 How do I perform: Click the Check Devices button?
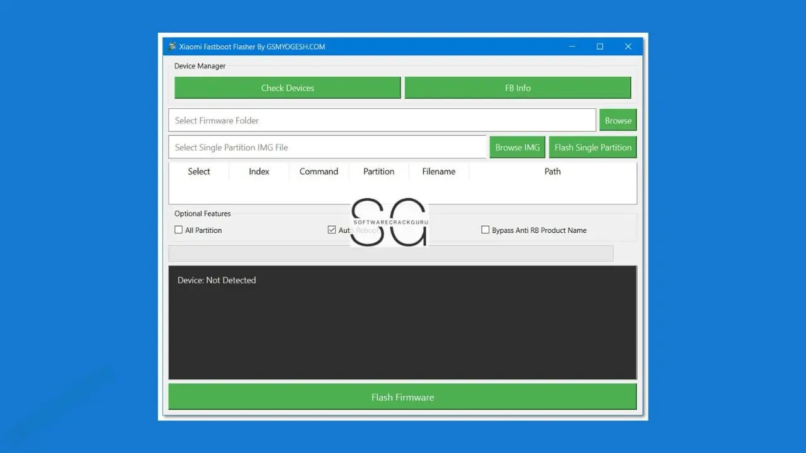[x=287, y=87]
